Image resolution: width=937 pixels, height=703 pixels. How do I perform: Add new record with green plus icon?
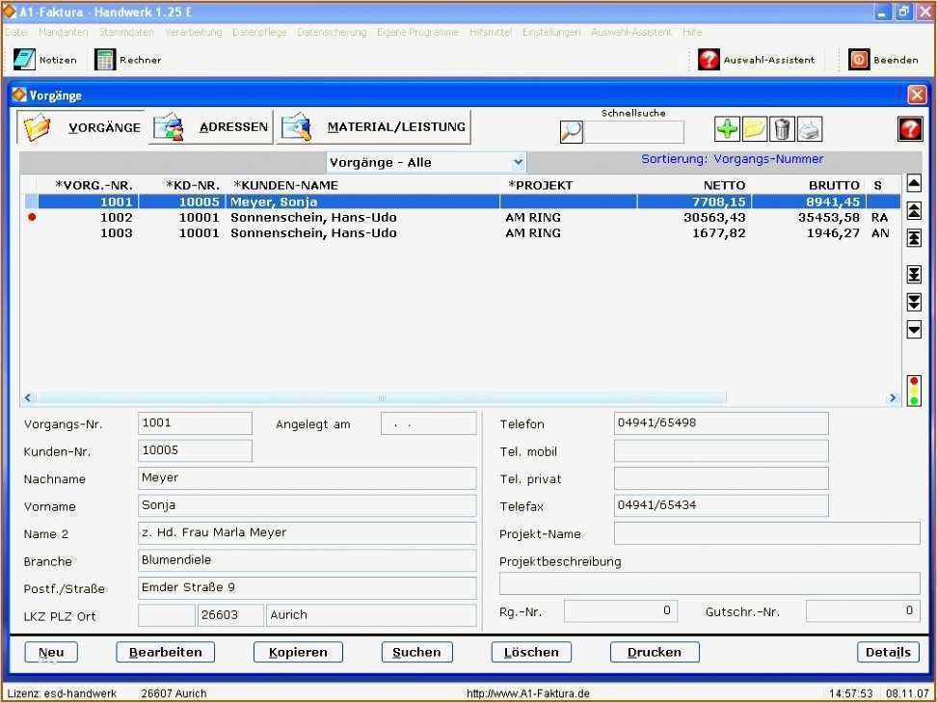(727, 129)
